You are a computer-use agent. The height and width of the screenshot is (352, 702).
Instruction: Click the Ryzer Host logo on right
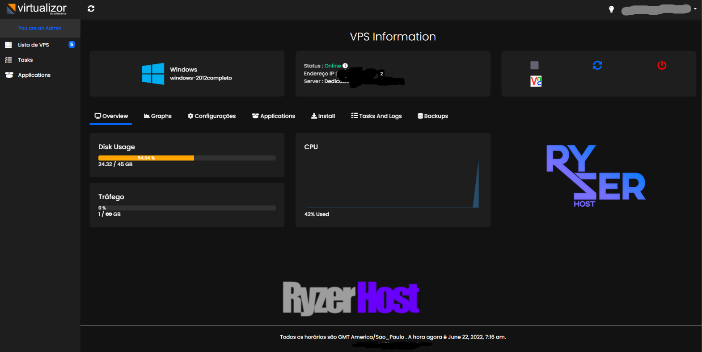[x=596, y=176]
